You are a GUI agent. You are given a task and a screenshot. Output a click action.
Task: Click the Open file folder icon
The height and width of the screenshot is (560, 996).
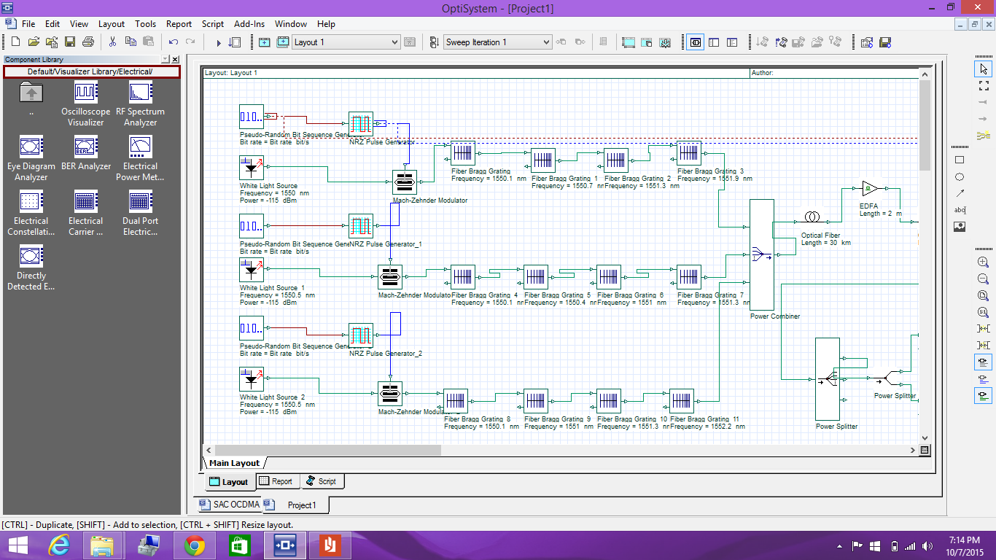coord(34,42)
